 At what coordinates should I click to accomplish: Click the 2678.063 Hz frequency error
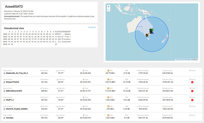[167, 118]
